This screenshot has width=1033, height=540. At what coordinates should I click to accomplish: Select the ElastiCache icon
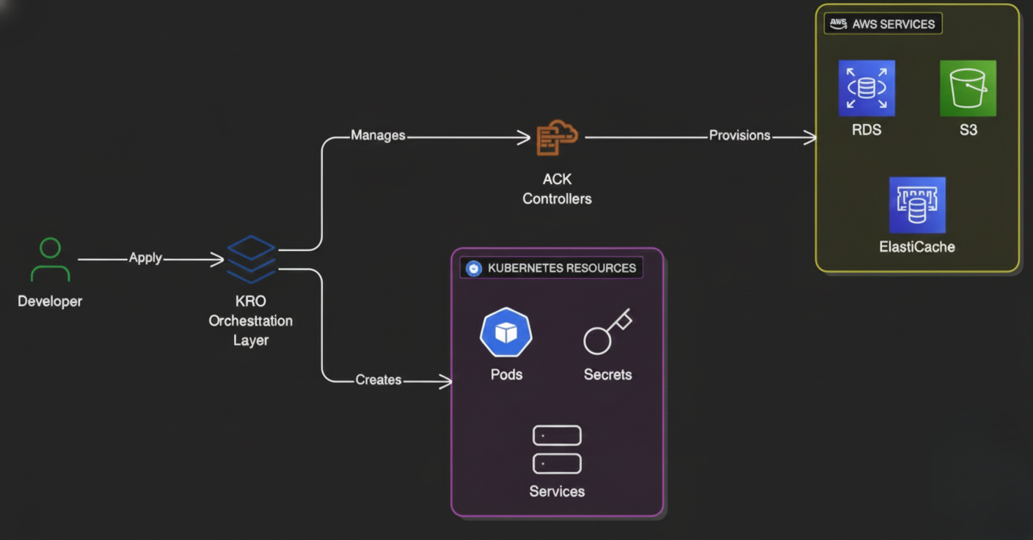(x=917, y=205)
